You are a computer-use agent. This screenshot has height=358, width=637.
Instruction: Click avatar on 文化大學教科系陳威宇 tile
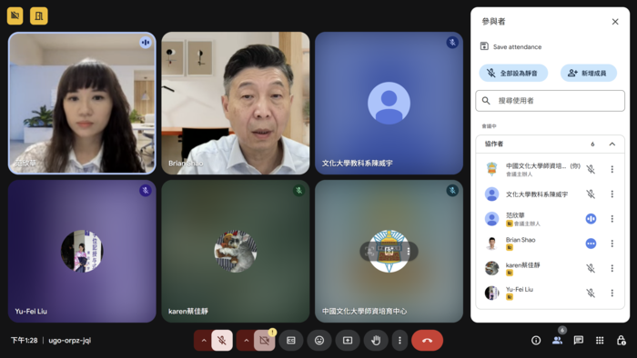(389, 103)
